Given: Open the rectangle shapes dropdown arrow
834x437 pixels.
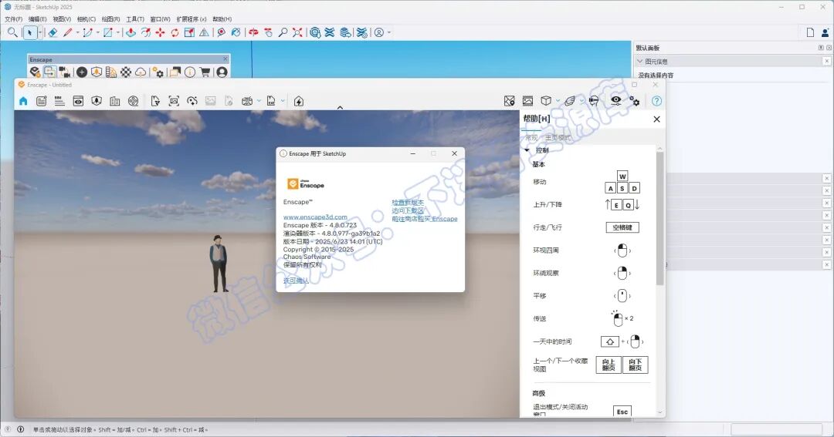Looking at the screenshot, I should (117, 33).
